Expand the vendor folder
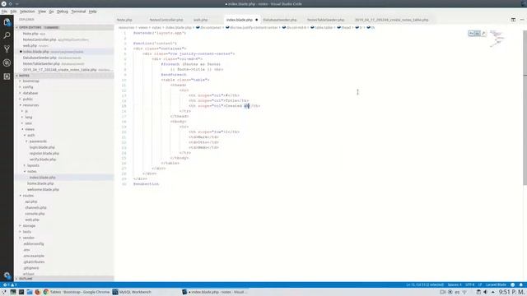 coord(29,238)
